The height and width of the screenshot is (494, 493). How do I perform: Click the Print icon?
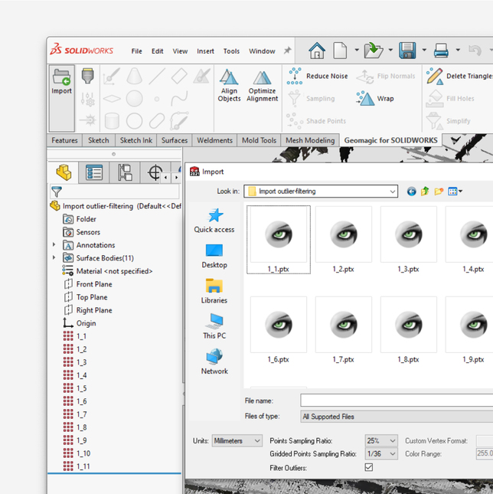pos(441,51)
